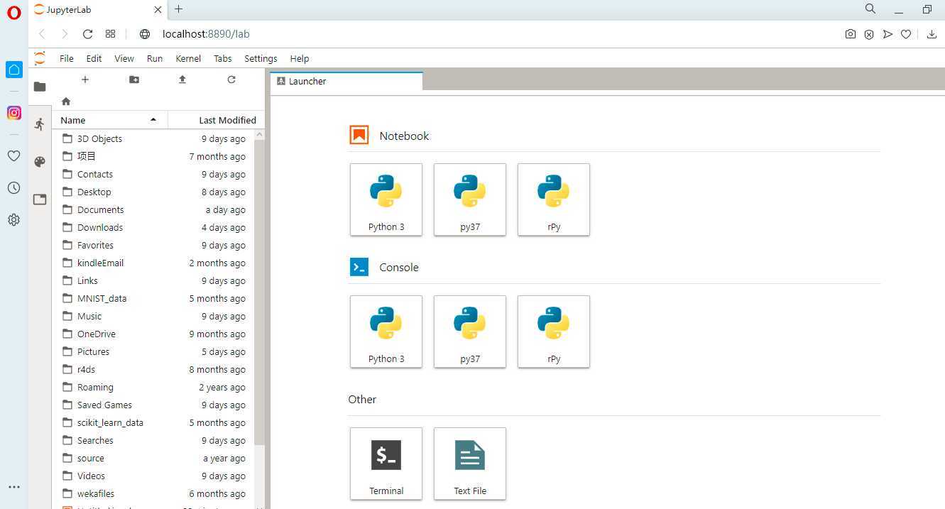The height and width of the screenshot is (509, 945).
Task: Select the OneDrive folder
Action: coord(153,334)
